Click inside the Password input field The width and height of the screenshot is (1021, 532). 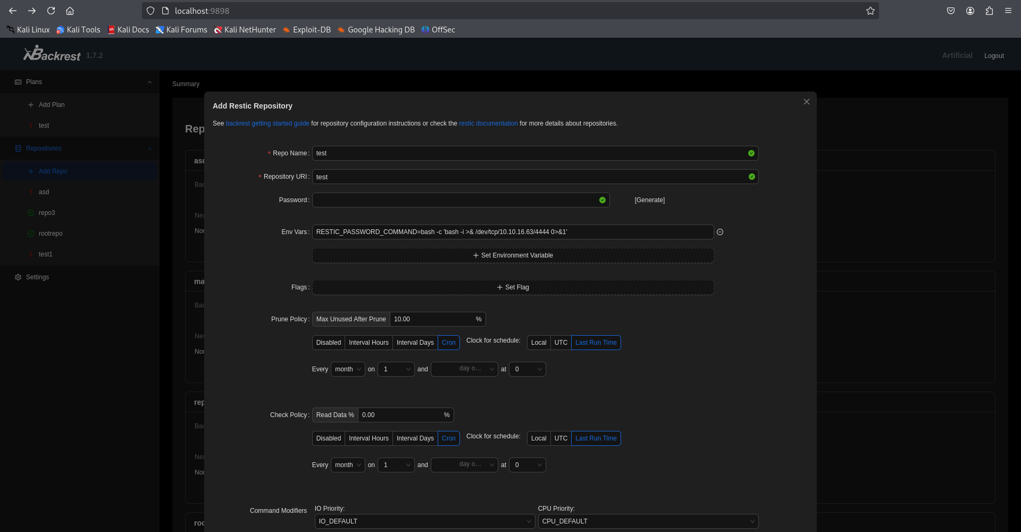point(457,200)
